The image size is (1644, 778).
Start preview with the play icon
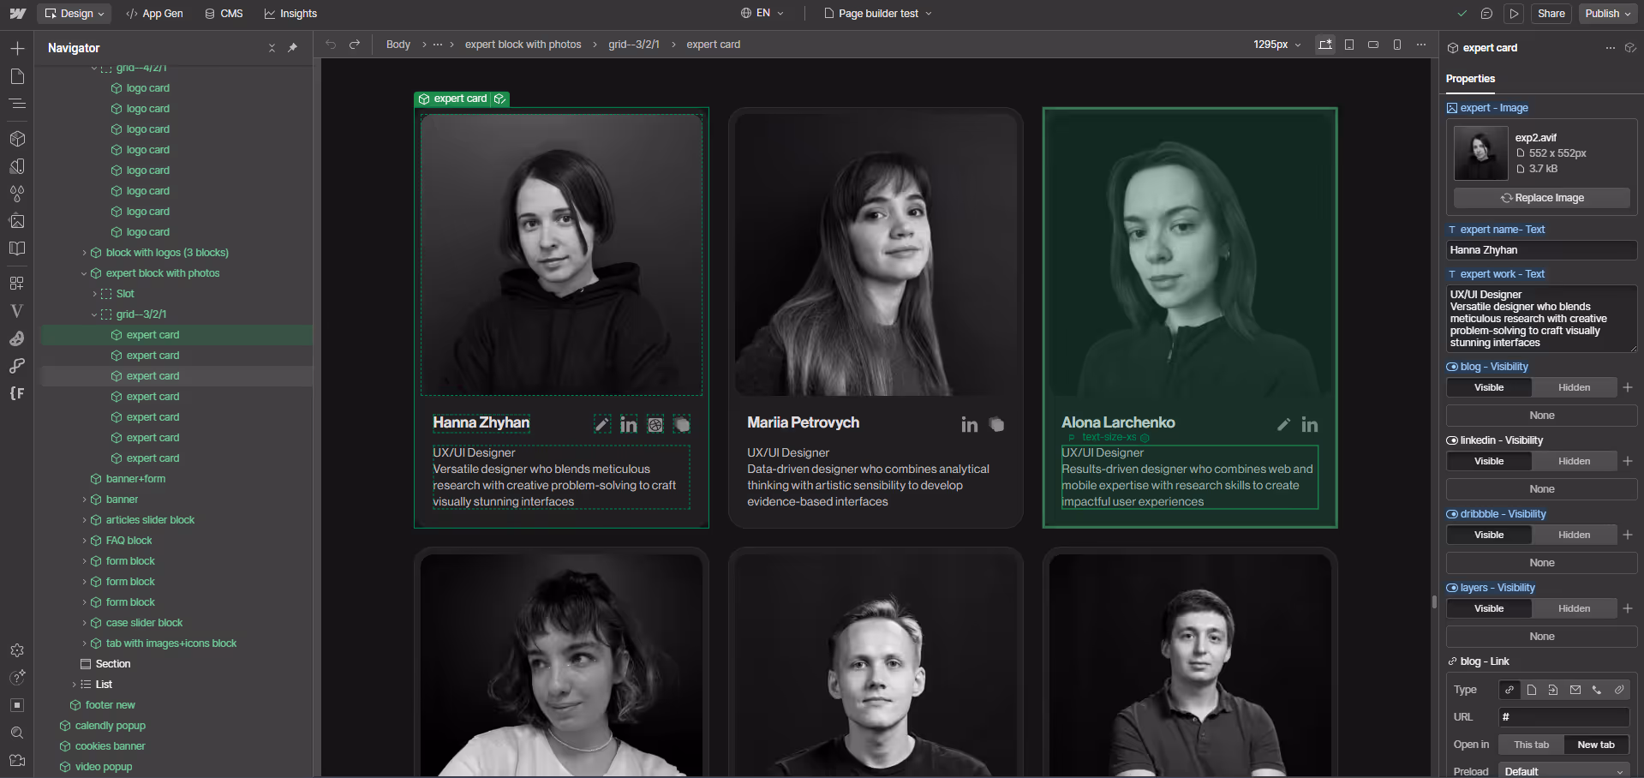(x=1515, y=14)
